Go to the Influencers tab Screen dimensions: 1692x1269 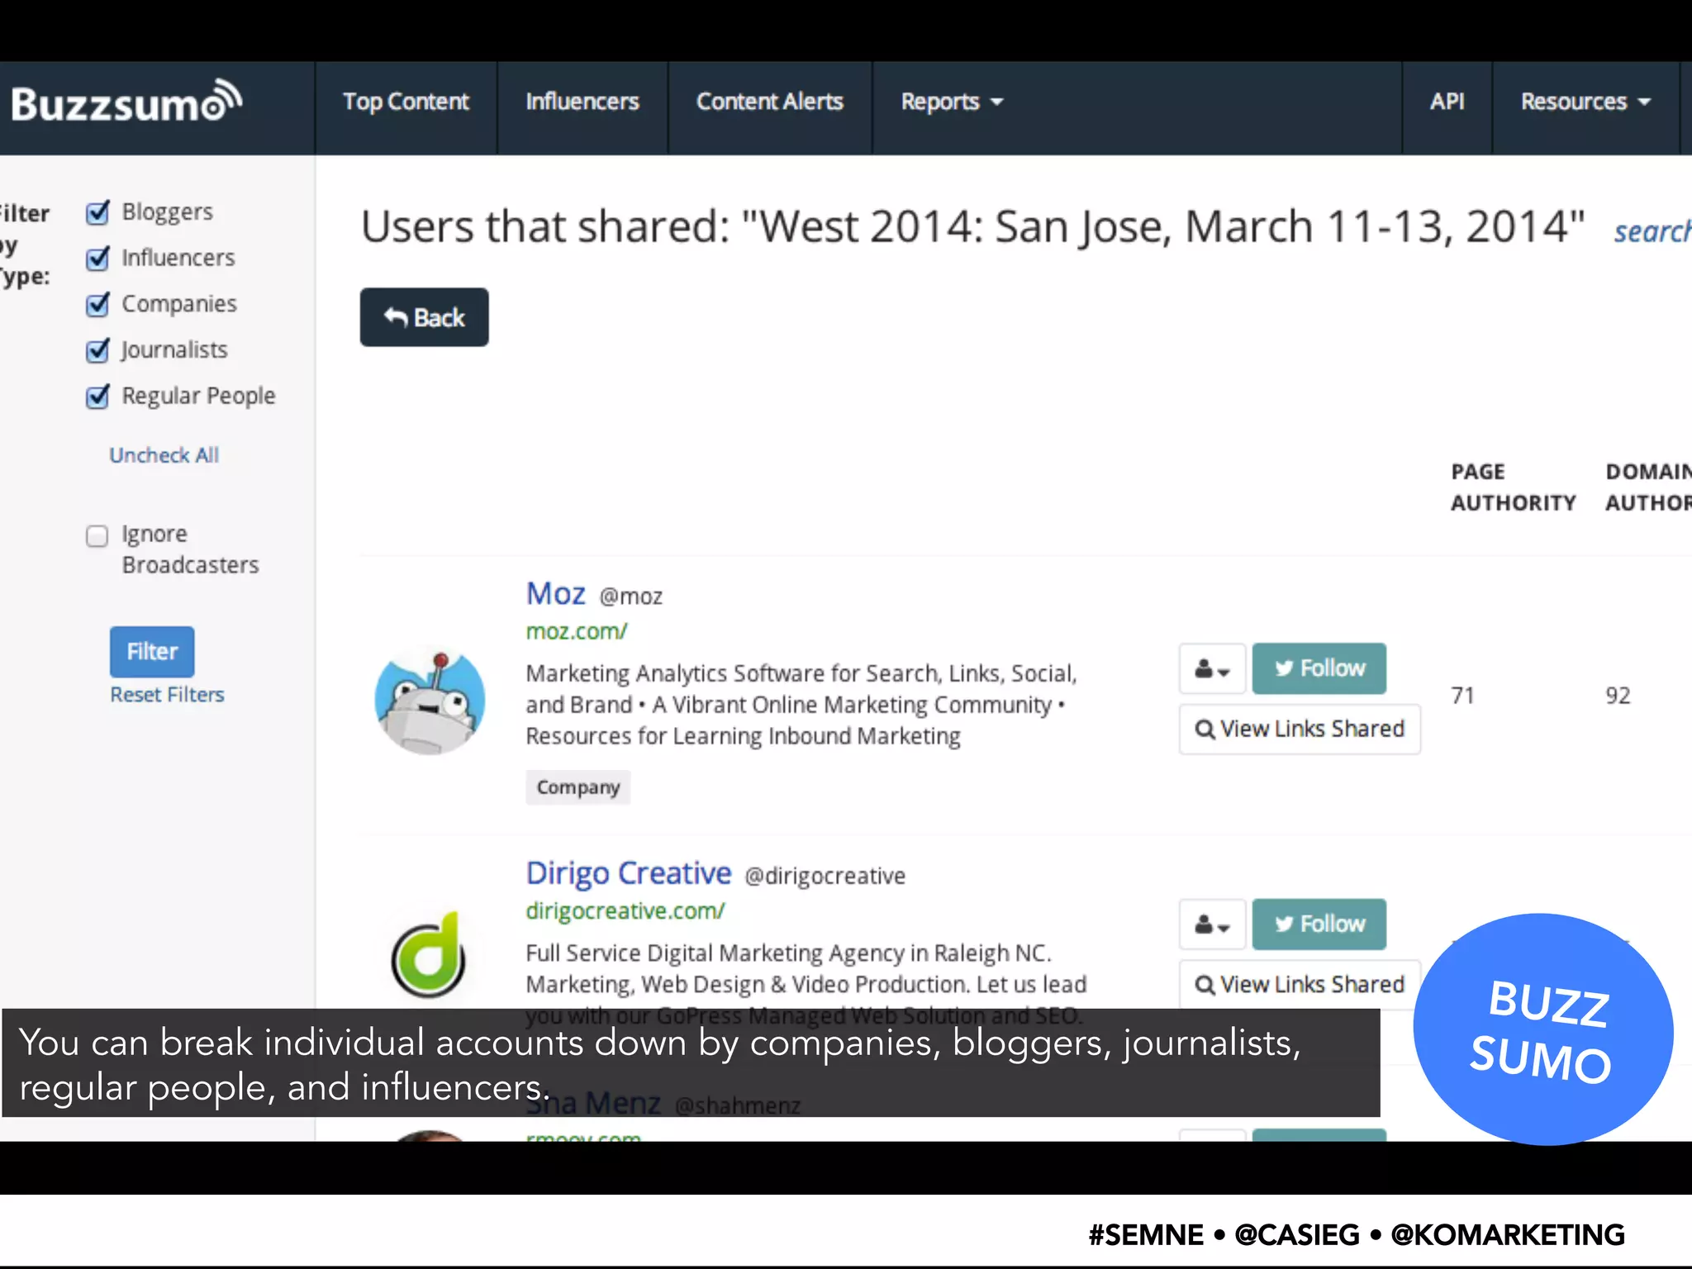point(582,102)
